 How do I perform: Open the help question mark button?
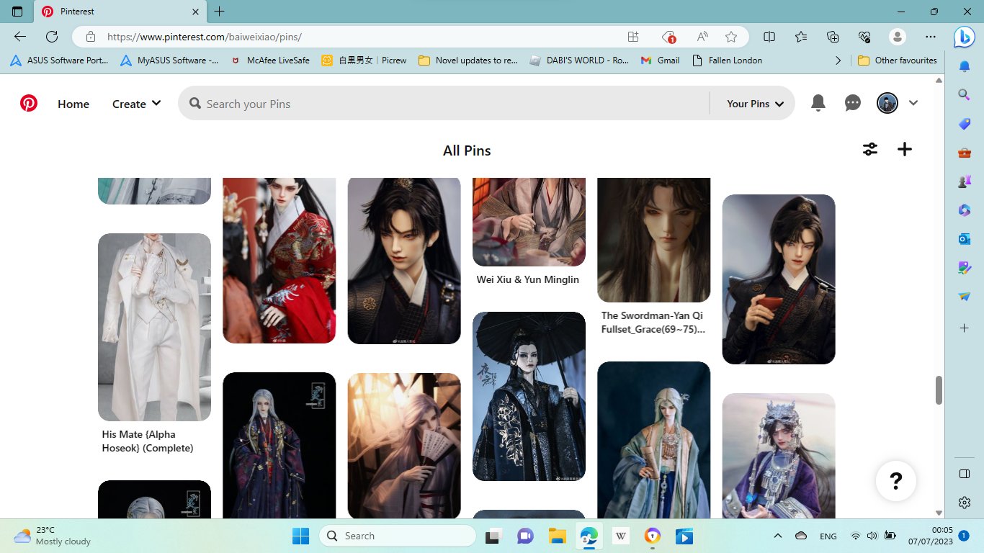895,480
